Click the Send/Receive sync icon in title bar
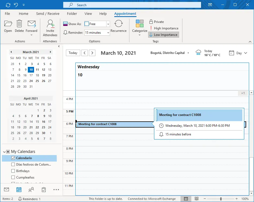 tap(8, 5)
